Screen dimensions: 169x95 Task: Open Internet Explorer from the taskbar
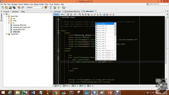[x=10, y=93]
